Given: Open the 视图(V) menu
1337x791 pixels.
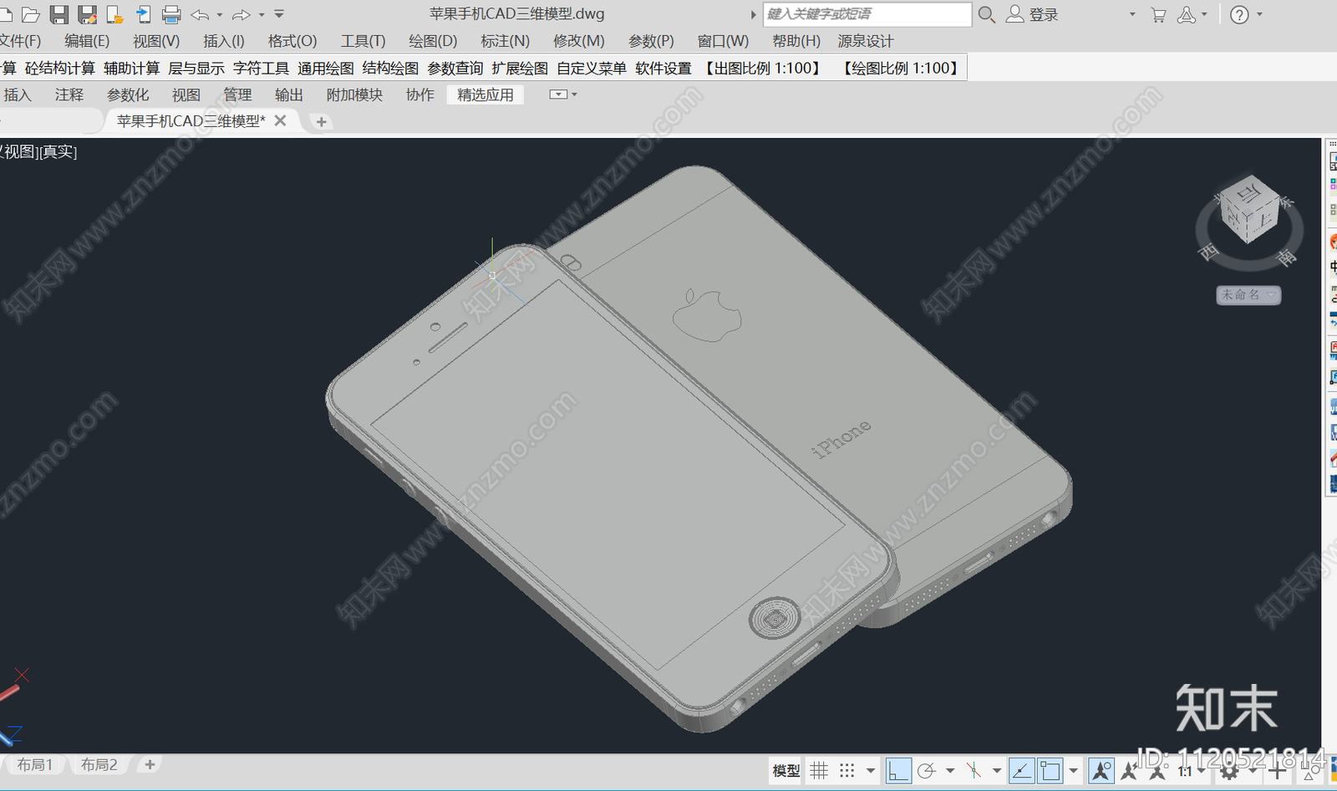Looking at the screenshot, I should point(156,41).
